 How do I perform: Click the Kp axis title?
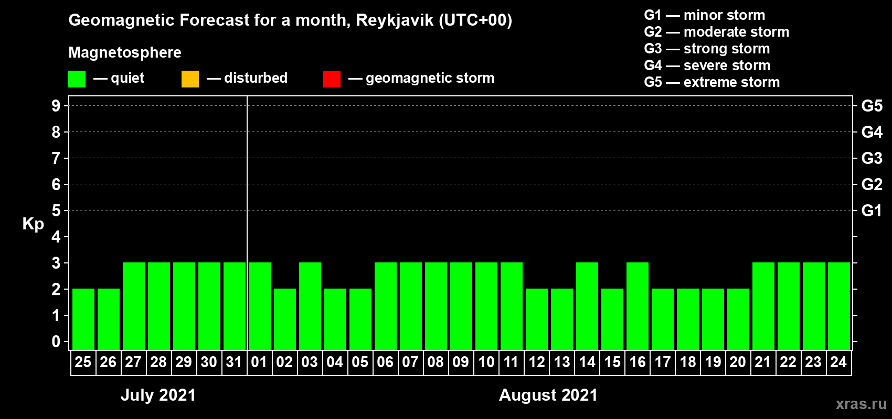(x=33, y=224)
